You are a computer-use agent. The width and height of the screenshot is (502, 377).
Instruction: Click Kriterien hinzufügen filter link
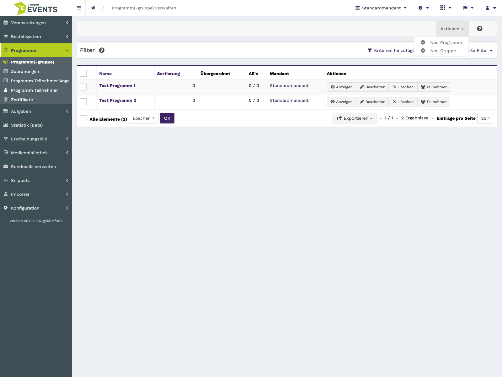tap(391, 50)
